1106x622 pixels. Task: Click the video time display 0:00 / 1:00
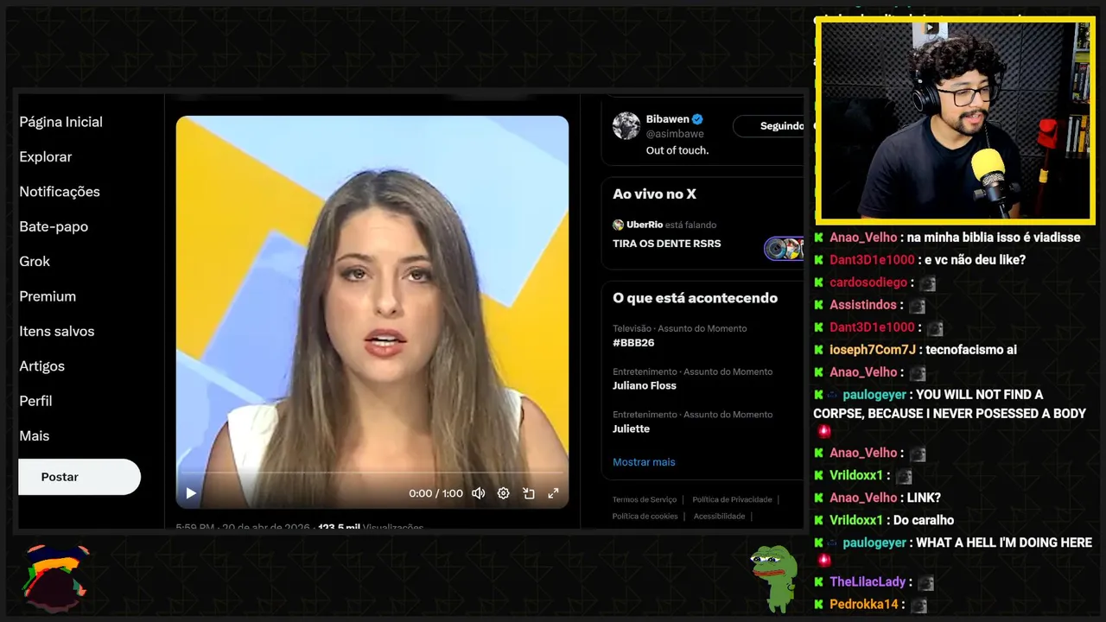click(435, 493)
